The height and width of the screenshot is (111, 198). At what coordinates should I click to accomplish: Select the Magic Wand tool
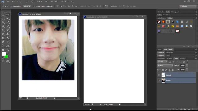point(8,18)
